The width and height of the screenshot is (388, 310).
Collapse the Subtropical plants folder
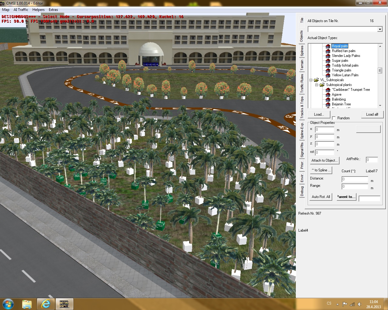click(316, 85)
